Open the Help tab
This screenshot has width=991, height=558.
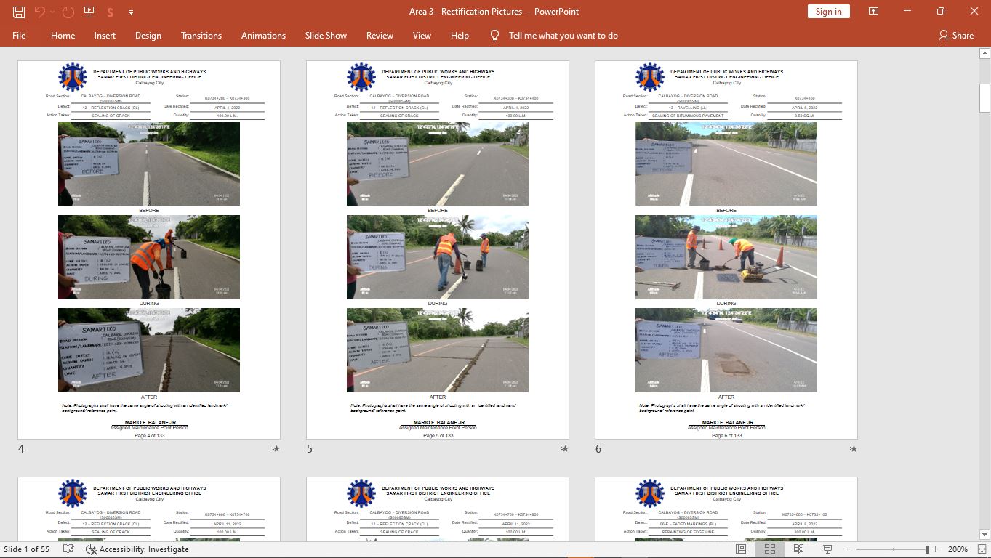pyautogui.click(x=460, y=36)
